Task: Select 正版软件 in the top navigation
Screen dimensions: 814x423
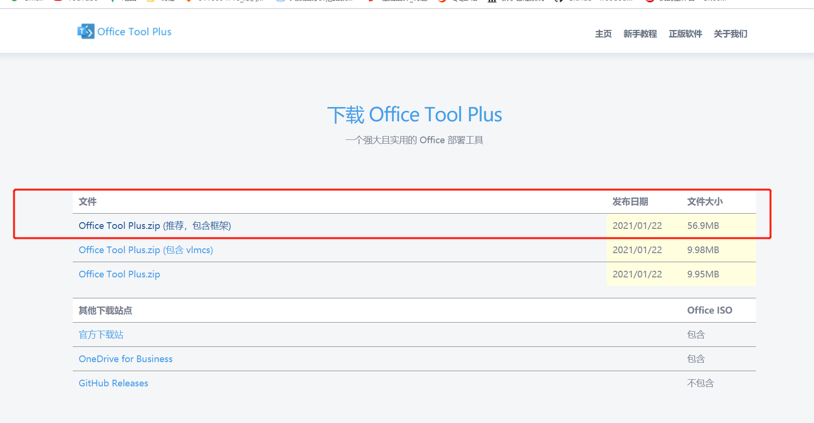Action: 685,34
